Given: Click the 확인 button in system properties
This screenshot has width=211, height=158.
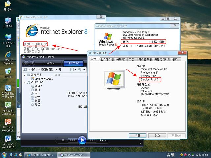Looking at the screenshot, I should point(137,135).
